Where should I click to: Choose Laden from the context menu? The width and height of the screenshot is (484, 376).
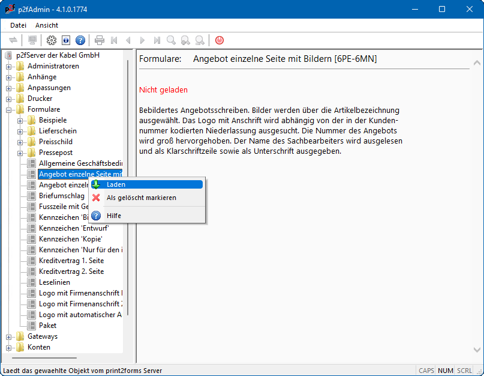click(116, 184)
